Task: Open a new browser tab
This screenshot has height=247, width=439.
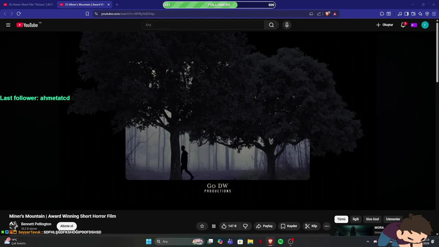Action: coord(117,4)
